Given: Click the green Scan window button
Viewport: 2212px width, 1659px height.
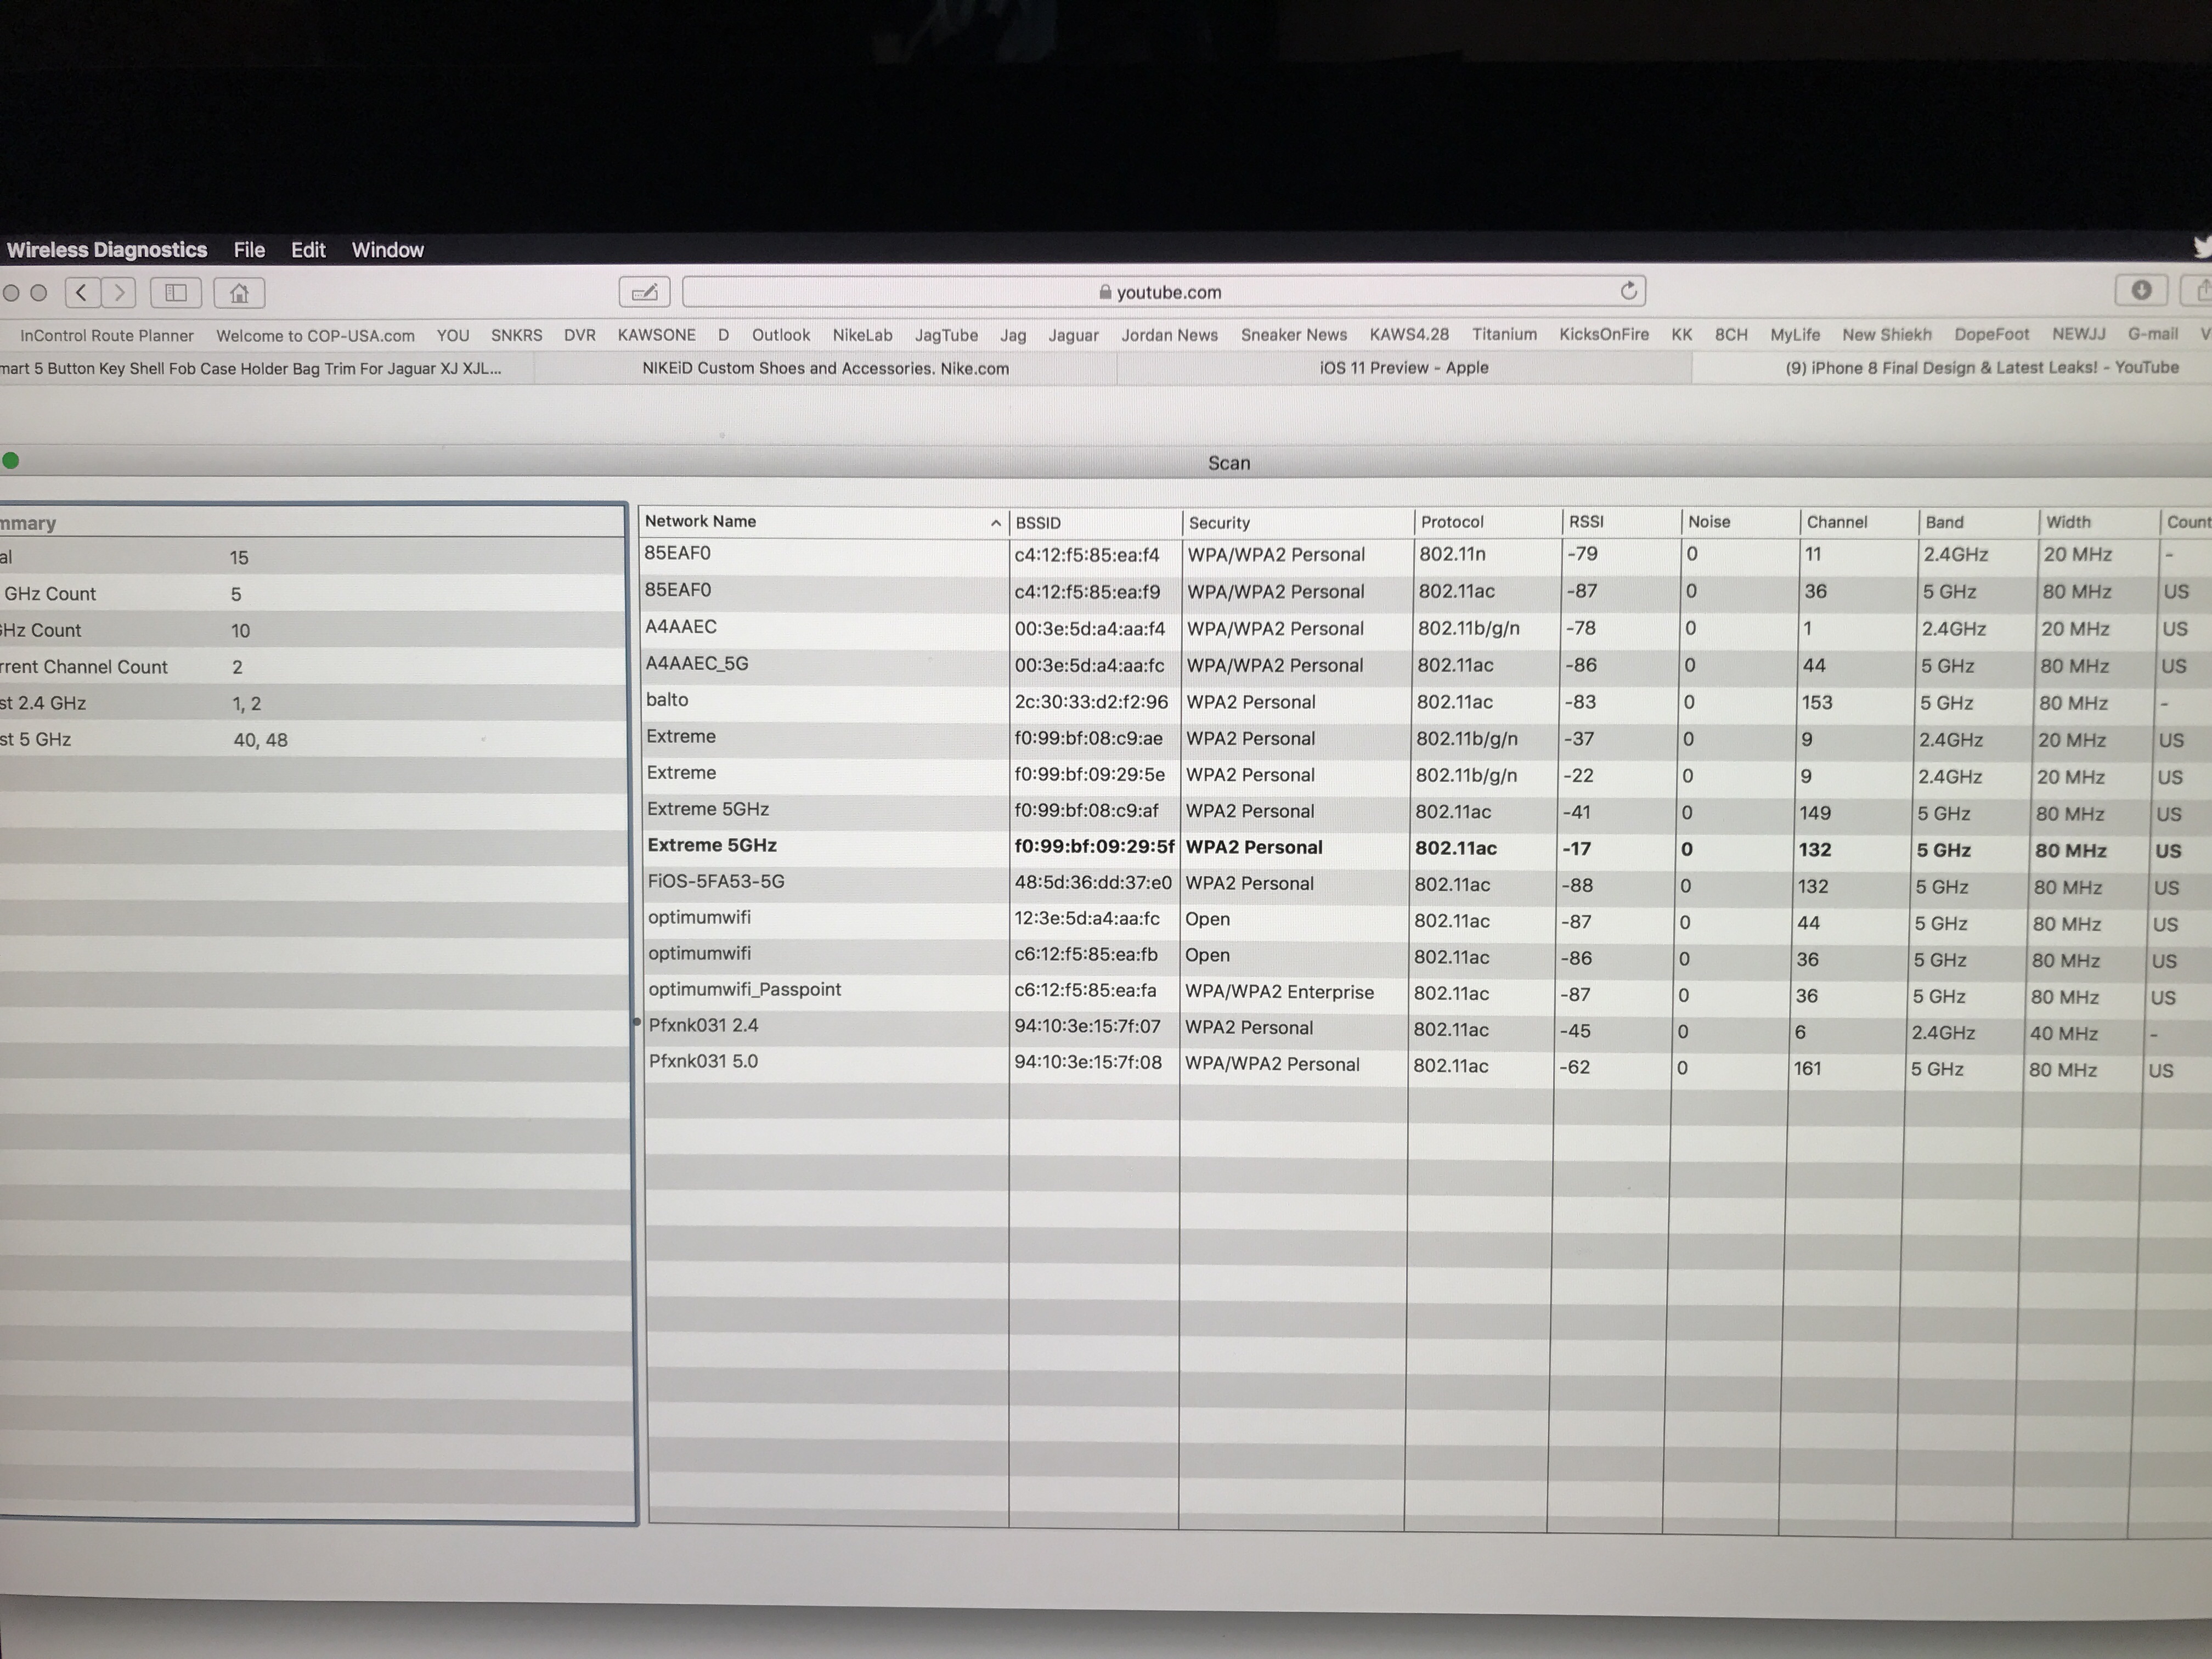Looking at the screenshot, I should tap(11, 461).
